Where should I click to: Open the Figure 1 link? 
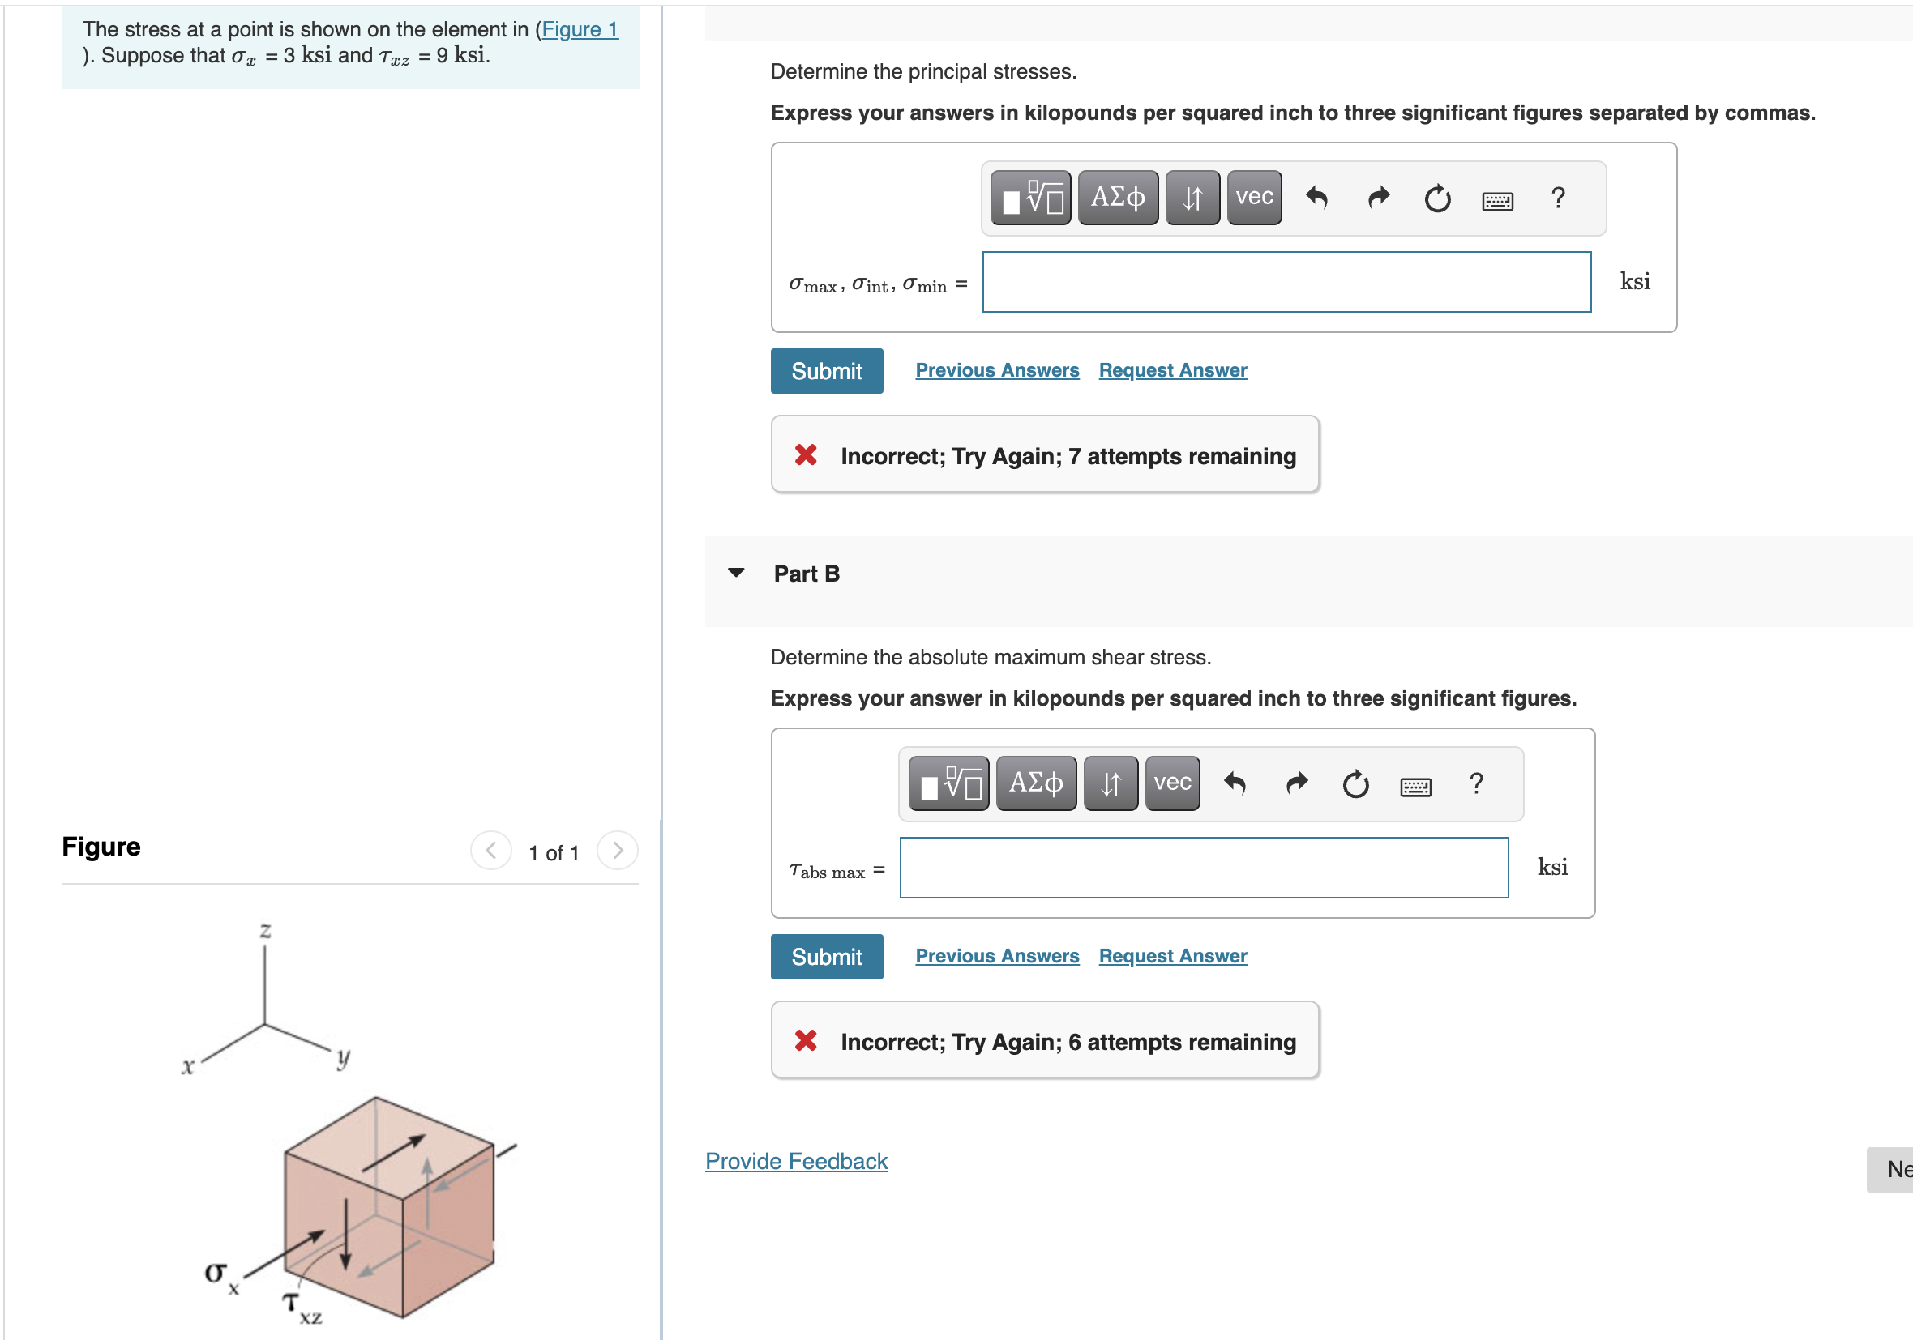580,29
